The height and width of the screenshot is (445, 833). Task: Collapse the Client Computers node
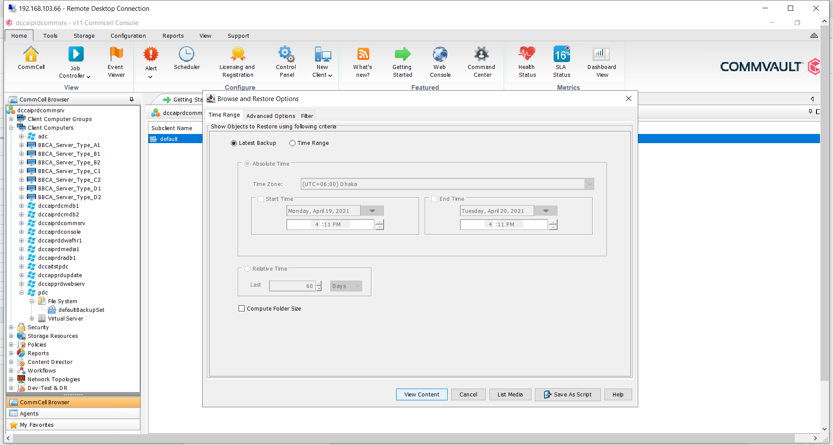(x=11, y=128)
